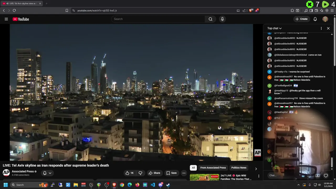Viewport: 336px width, 189px height.
Task: Go back to previous page
Action: point(4,10)
